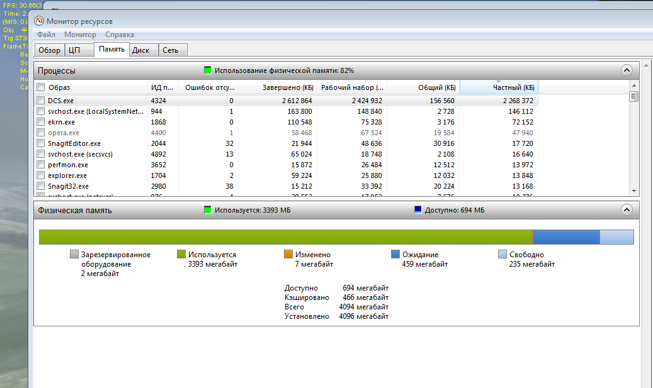This screenshot has height=388, width=653.
Task: Collapse the Физическая память section
Action: pos(627,210)
